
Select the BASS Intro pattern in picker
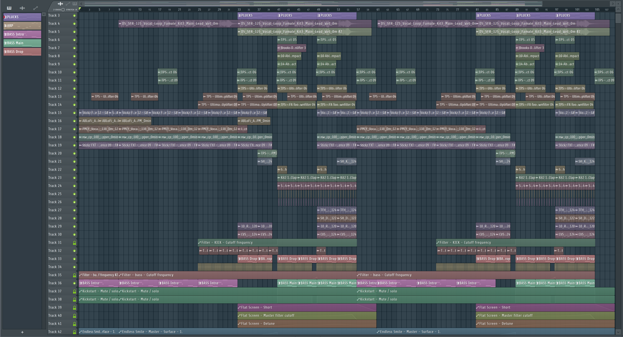[x=22, y=34]
